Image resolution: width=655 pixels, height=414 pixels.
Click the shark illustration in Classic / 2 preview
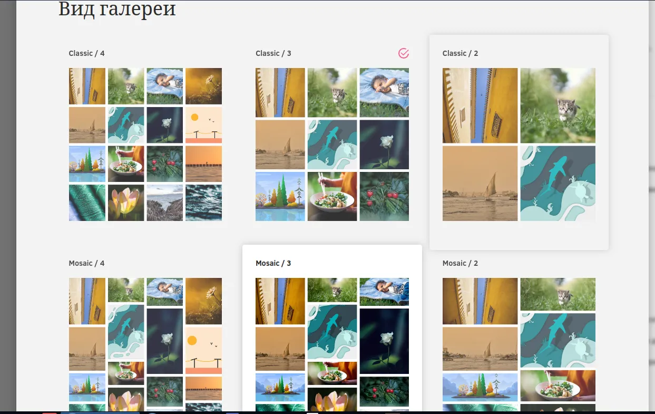(558, 183)
